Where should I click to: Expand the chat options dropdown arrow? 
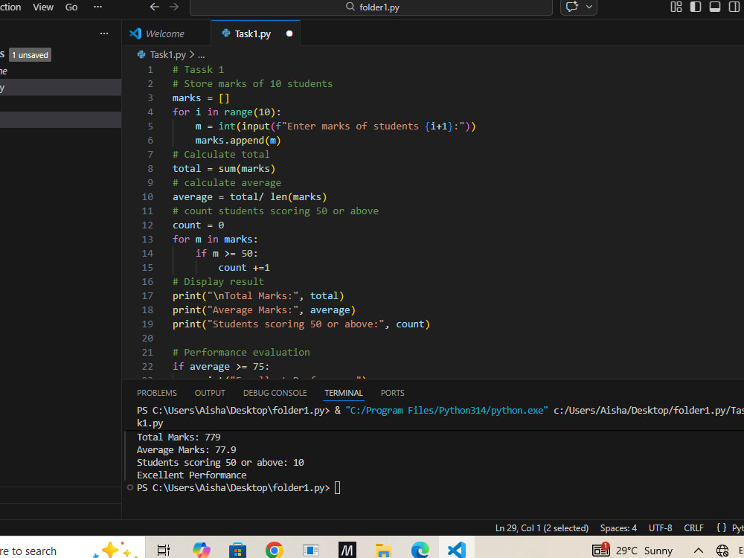[589, 7]
